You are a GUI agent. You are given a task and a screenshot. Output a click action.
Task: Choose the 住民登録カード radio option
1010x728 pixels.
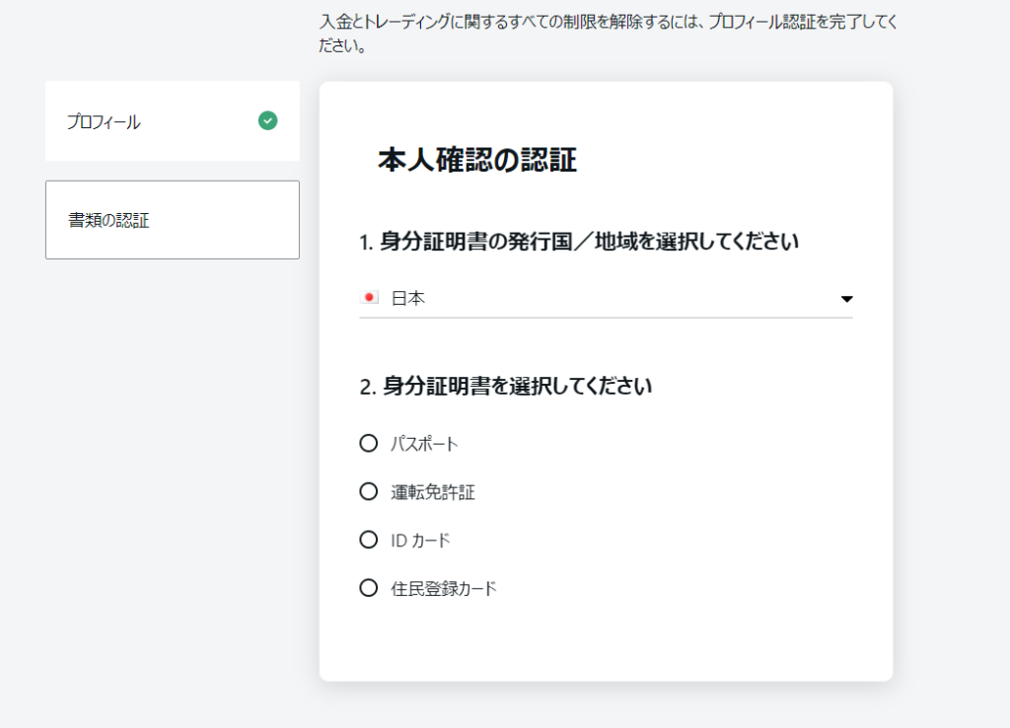coord(369,588)
